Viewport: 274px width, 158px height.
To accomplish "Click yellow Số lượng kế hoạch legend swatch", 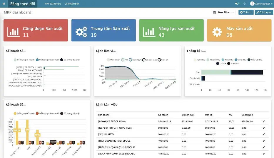I will [15, 113].
